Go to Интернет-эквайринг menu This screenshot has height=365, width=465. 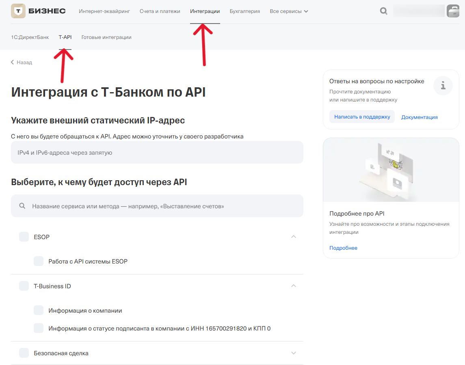(104, 11)
